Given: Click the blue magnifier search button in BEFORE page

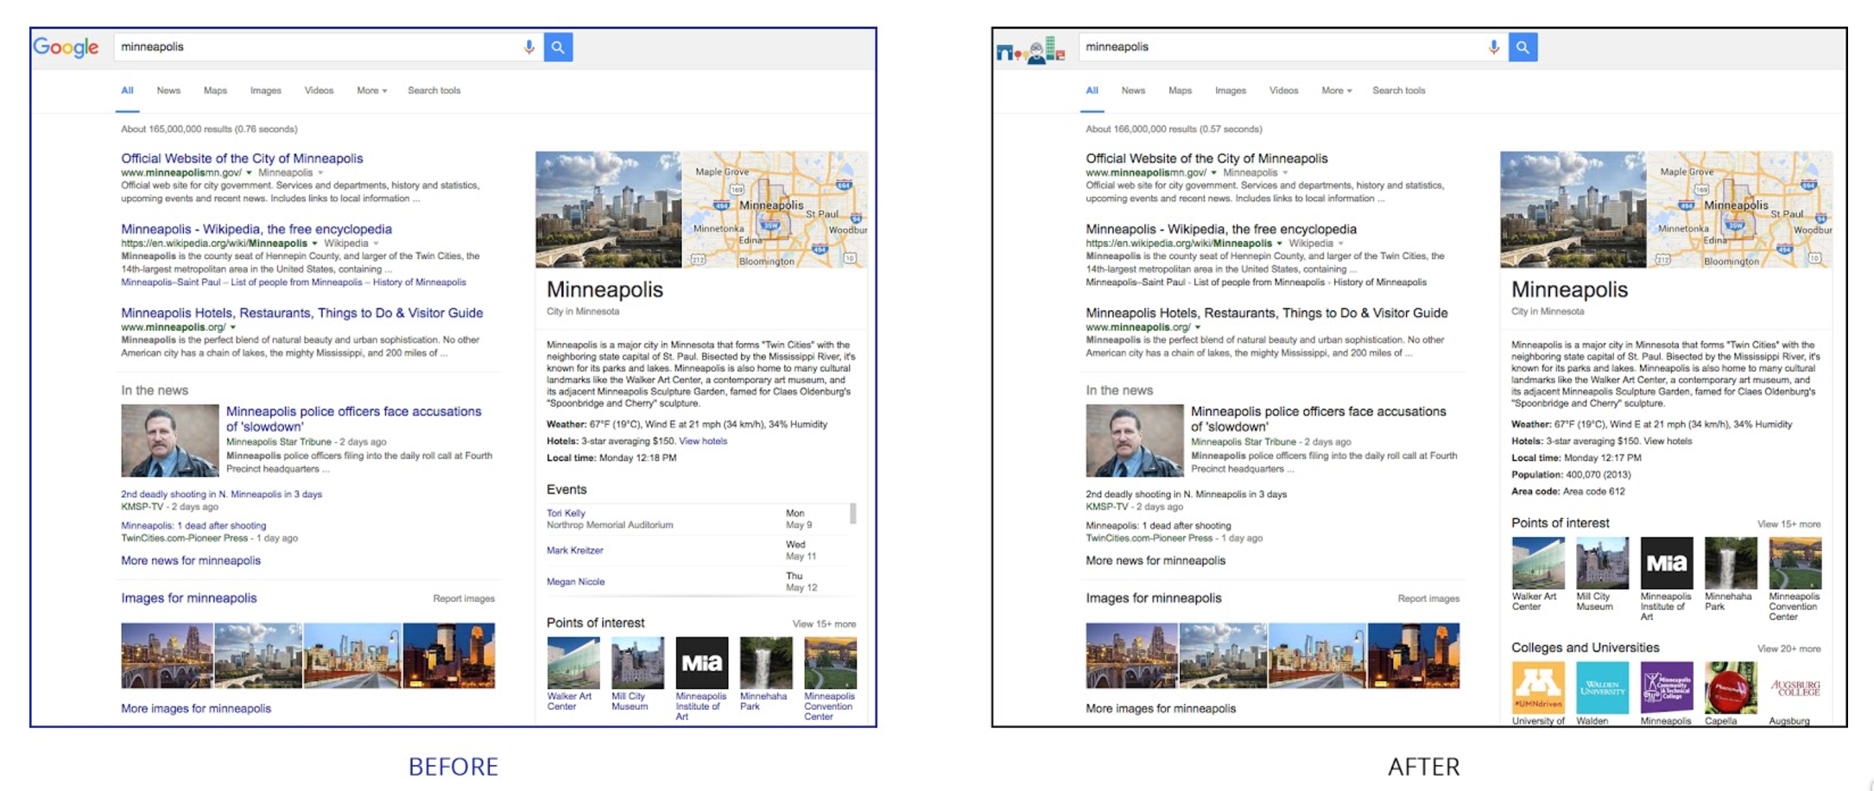Looking at the screenshot, I should pyautogui.click(x=558, y=47).
